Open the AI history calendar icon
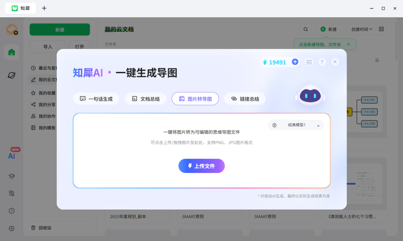Viewport: 403px width, 241px height. (x=309, y=62)
